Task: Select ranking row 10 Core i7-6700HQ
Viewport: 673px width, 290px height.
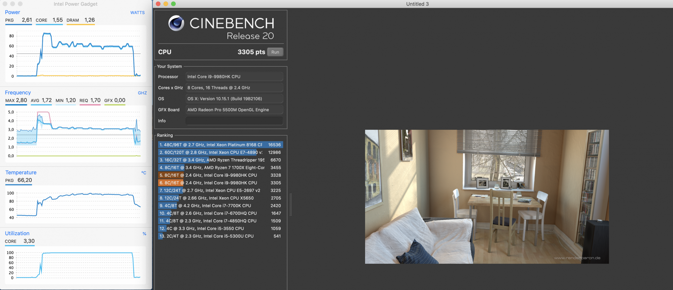Action: click(x=220, y=213)
